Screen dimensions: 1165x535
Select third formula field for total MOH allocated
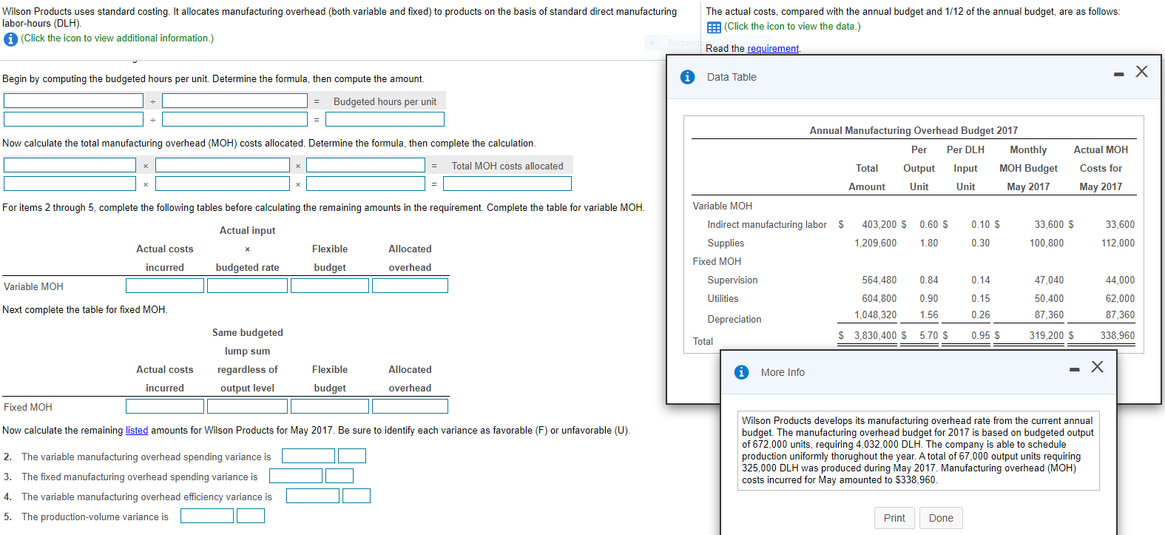tap(365, 165)
